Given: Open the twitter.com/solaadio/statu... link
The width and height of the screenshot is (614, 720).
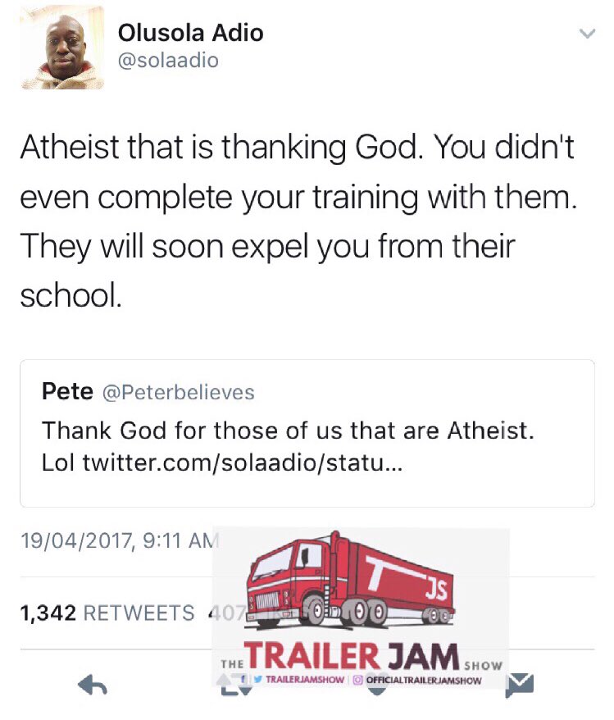Looking at the screenshot, I should (243, 463).
